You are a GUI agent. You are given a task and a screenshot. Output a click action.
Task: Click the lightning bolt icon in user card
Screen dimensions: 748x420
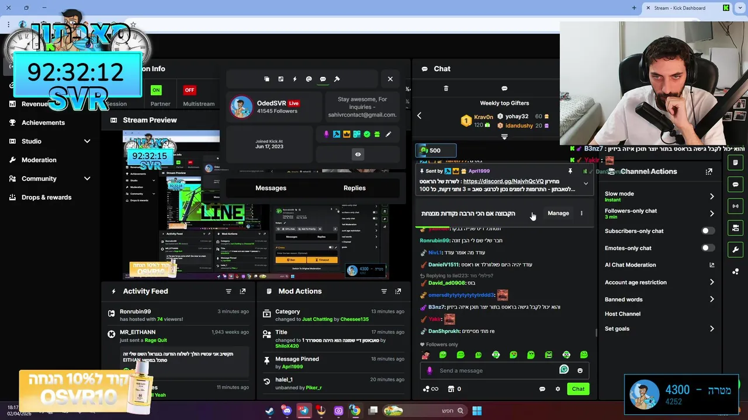pyautogui.click(x=295, y=79)
